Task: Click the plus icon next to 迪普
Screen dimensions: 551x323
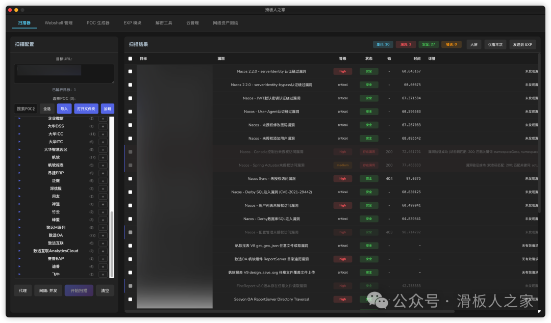Action: pos(103,266)
